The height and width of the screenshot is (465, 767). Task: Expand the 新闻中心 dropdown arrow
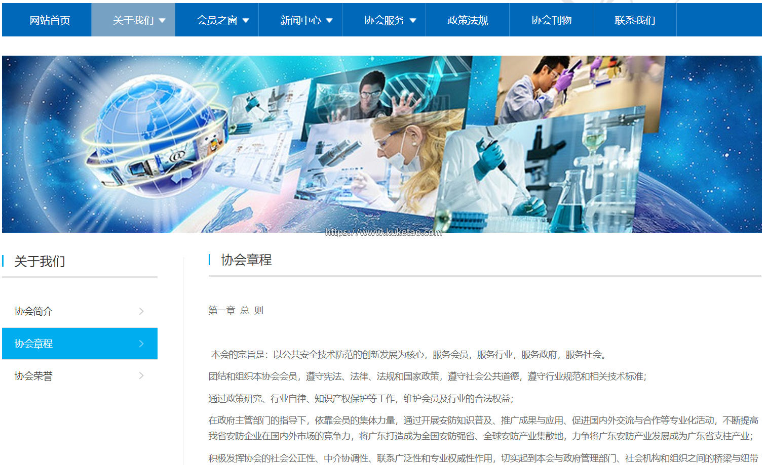329,21
